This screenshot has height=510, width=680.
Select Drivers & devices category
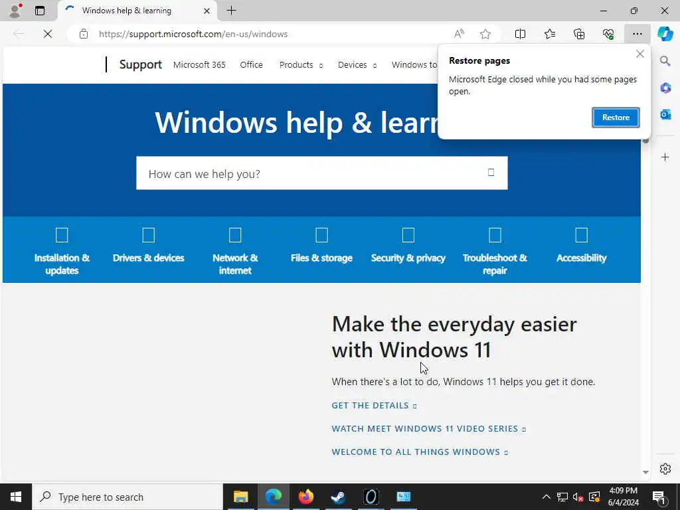148,246
